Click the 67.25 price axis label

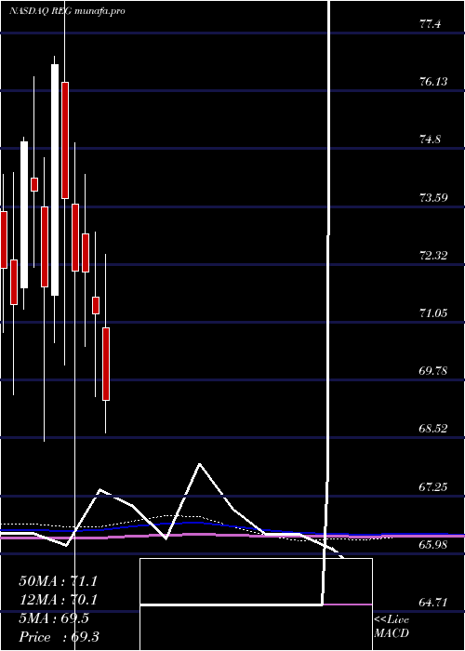click(x=433, y=486)
